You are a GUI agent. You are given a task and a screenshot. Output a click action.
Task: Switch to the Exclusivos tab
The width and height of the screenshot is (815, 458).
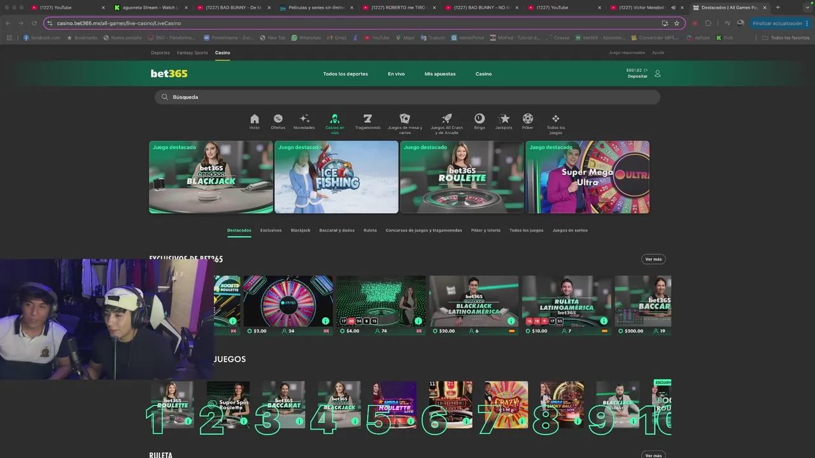point(271,230)
